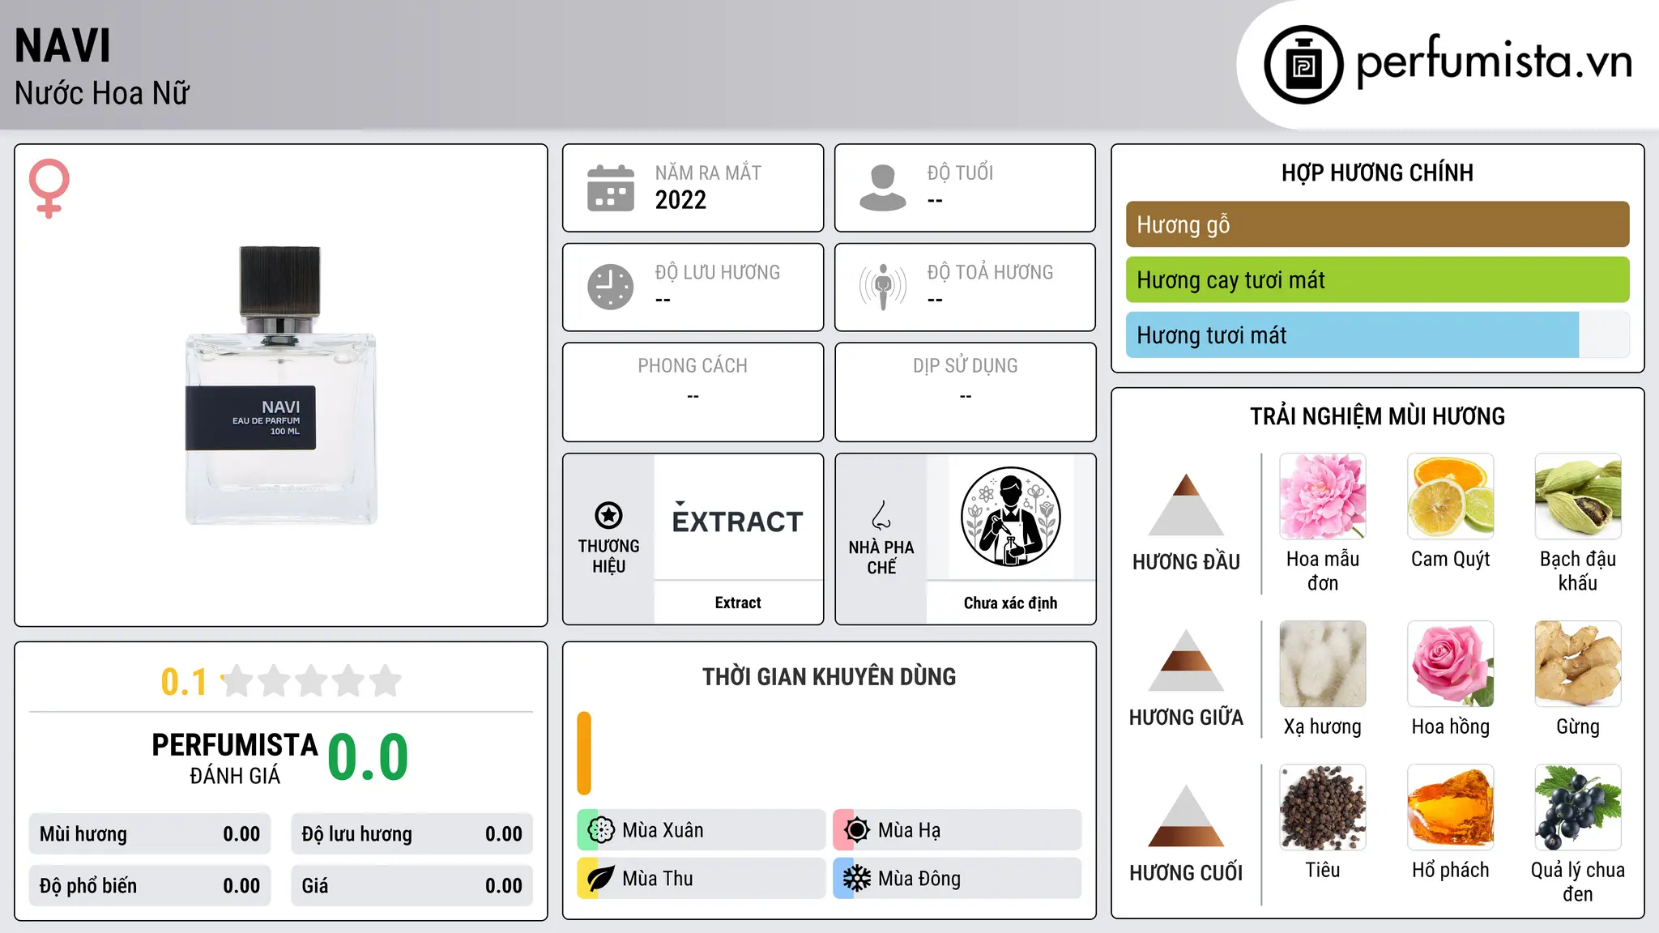This screenshot has height=933, width=1659.
Task: Click the perfumista.vn perfume bottle logo icon
Action: (x=1303, y=65)
